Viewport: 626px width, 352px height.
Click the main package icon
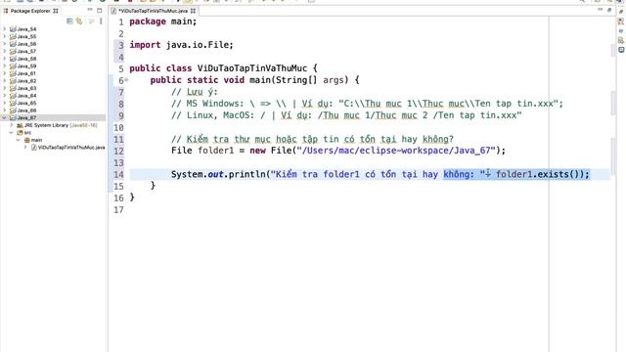26,140
